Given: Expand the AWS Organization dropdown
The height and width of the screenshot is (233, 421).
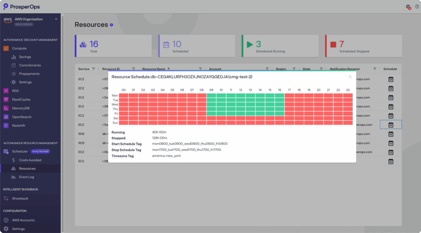Looking at the screenshot, I should tap(56, 19).
